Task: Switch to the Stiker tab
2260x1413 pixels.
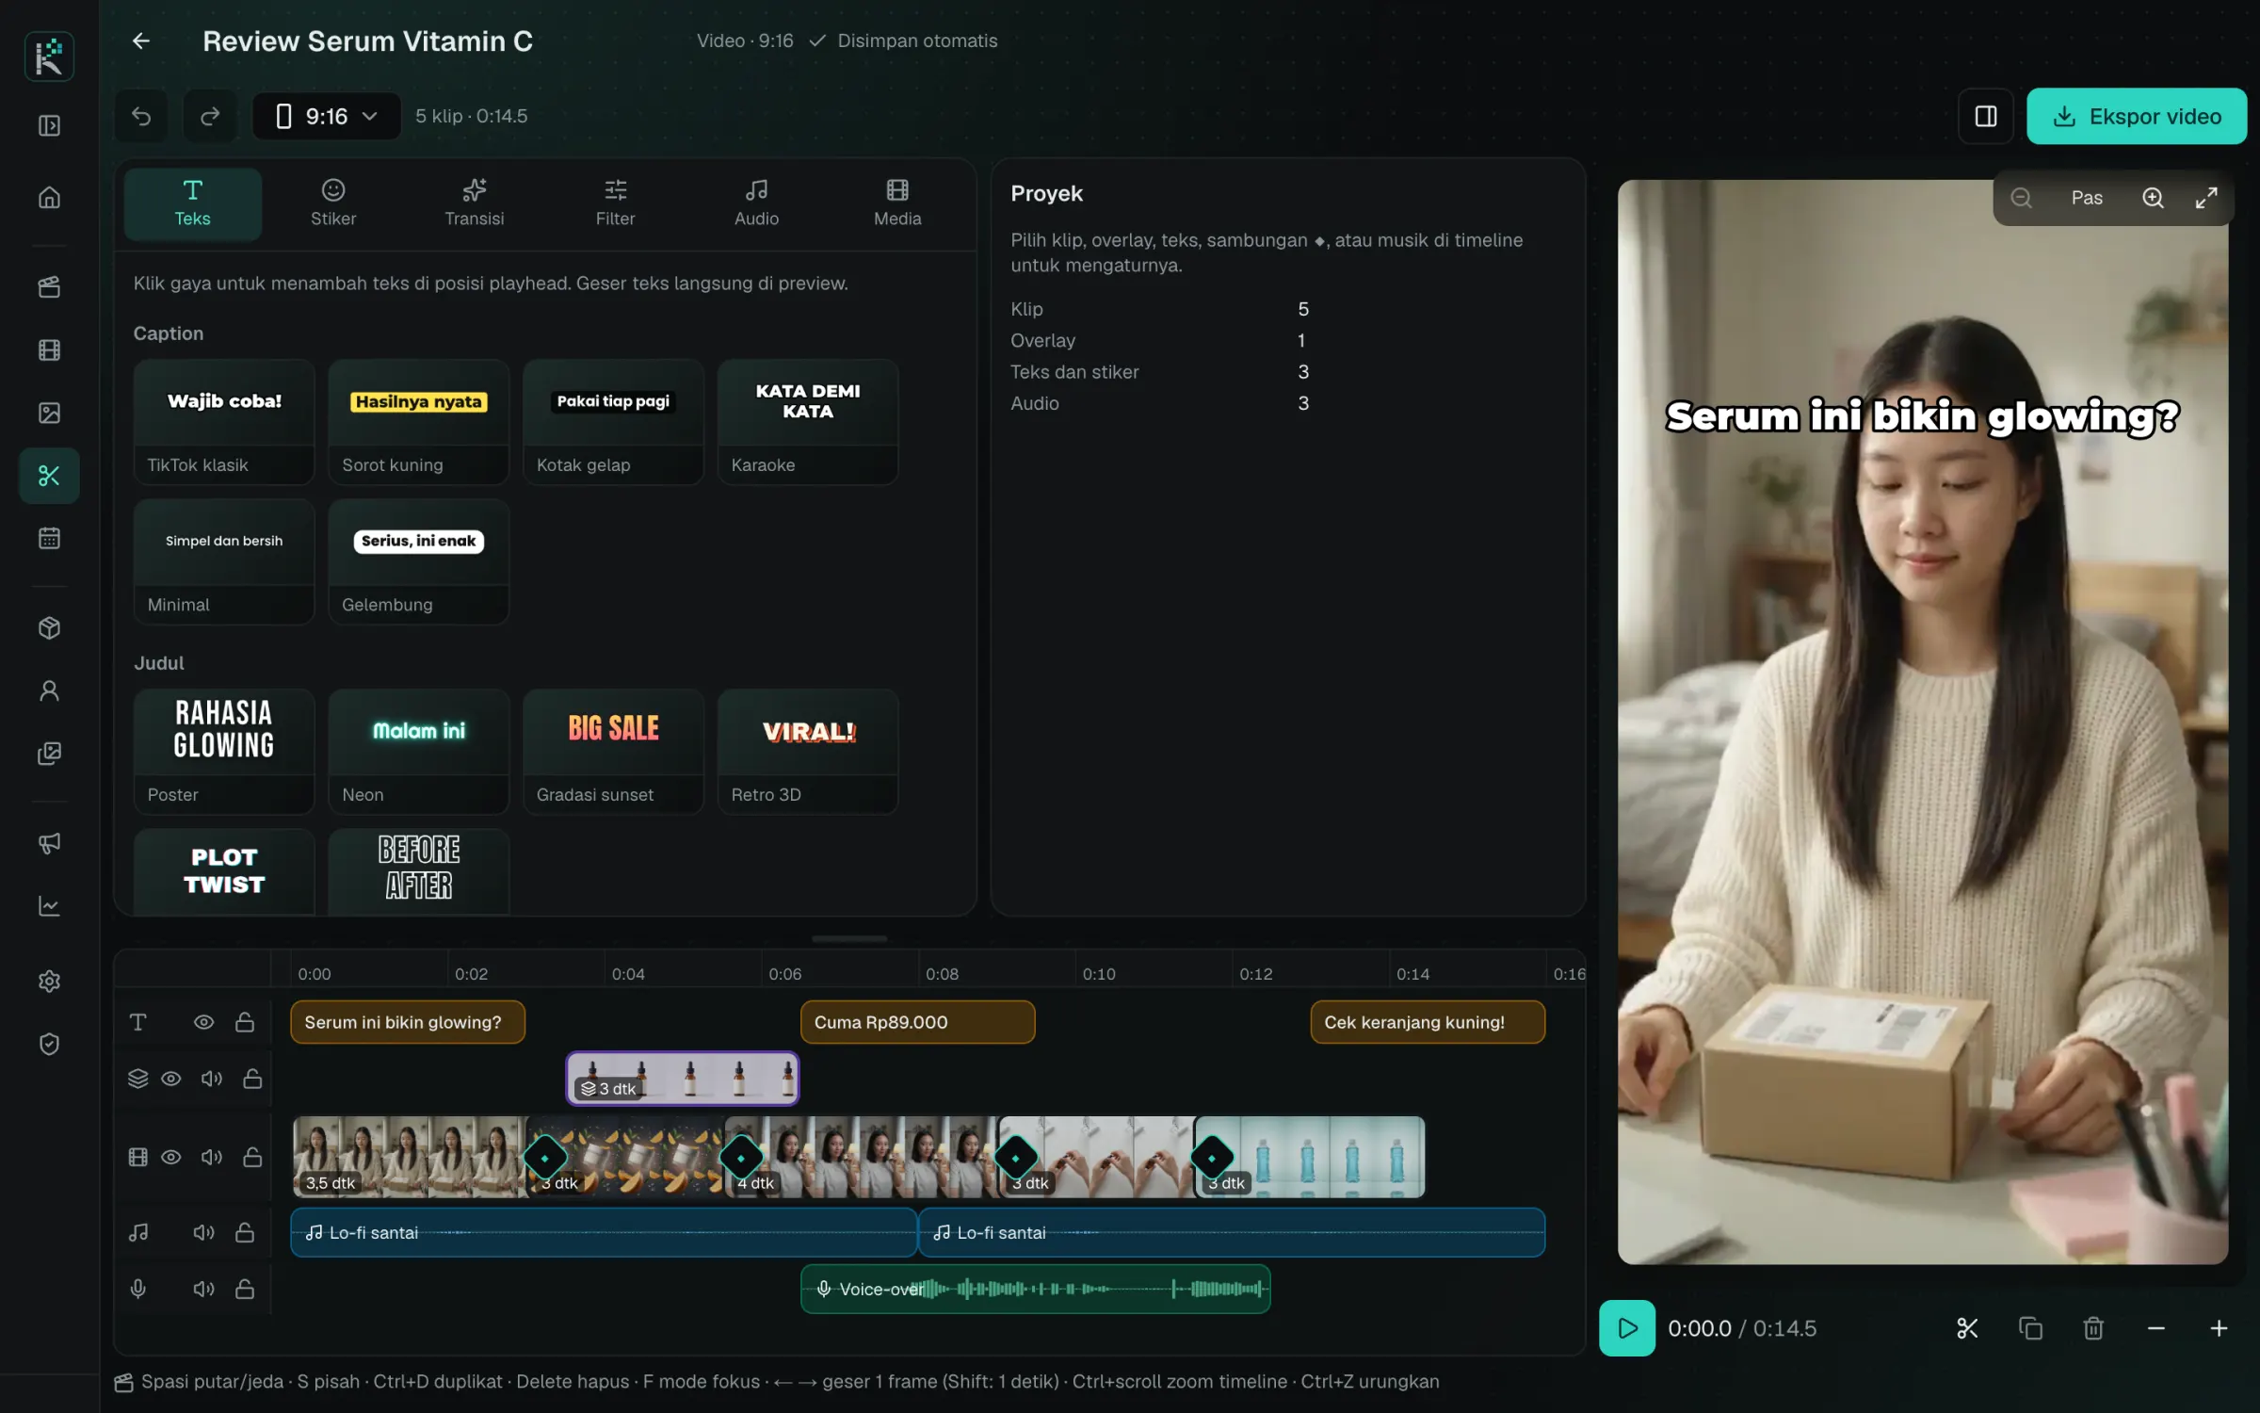Action: click(x=333, y=203)
